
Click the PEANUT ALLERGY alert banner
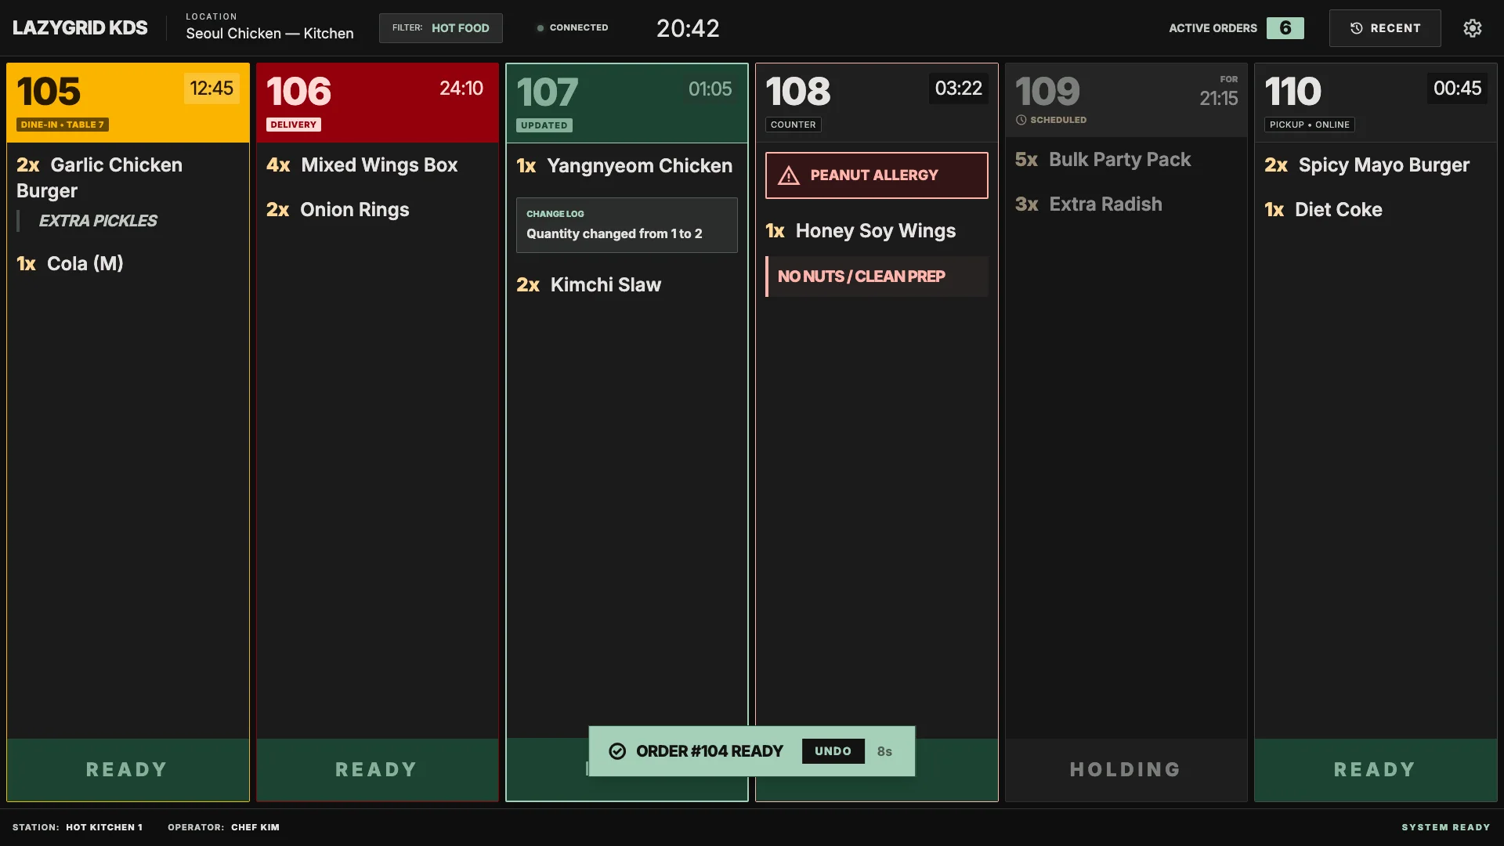pyautogui.click(x=877, y=175)
